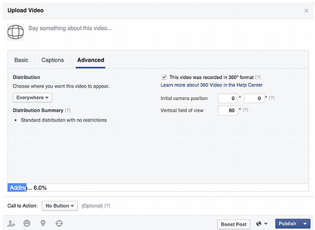
Task: Expand the Publish button arrow menu
Action: pos(305,224)
